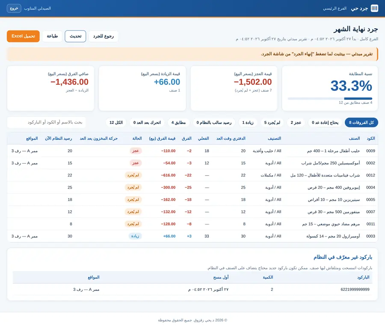
Task: Click the طباعة print button
Action: click(52, 36)
